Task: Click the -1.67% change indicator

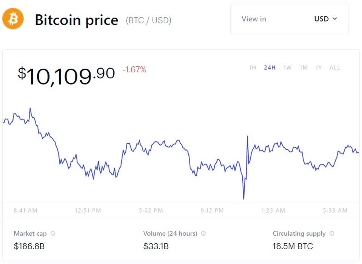Action: (135, 69)
